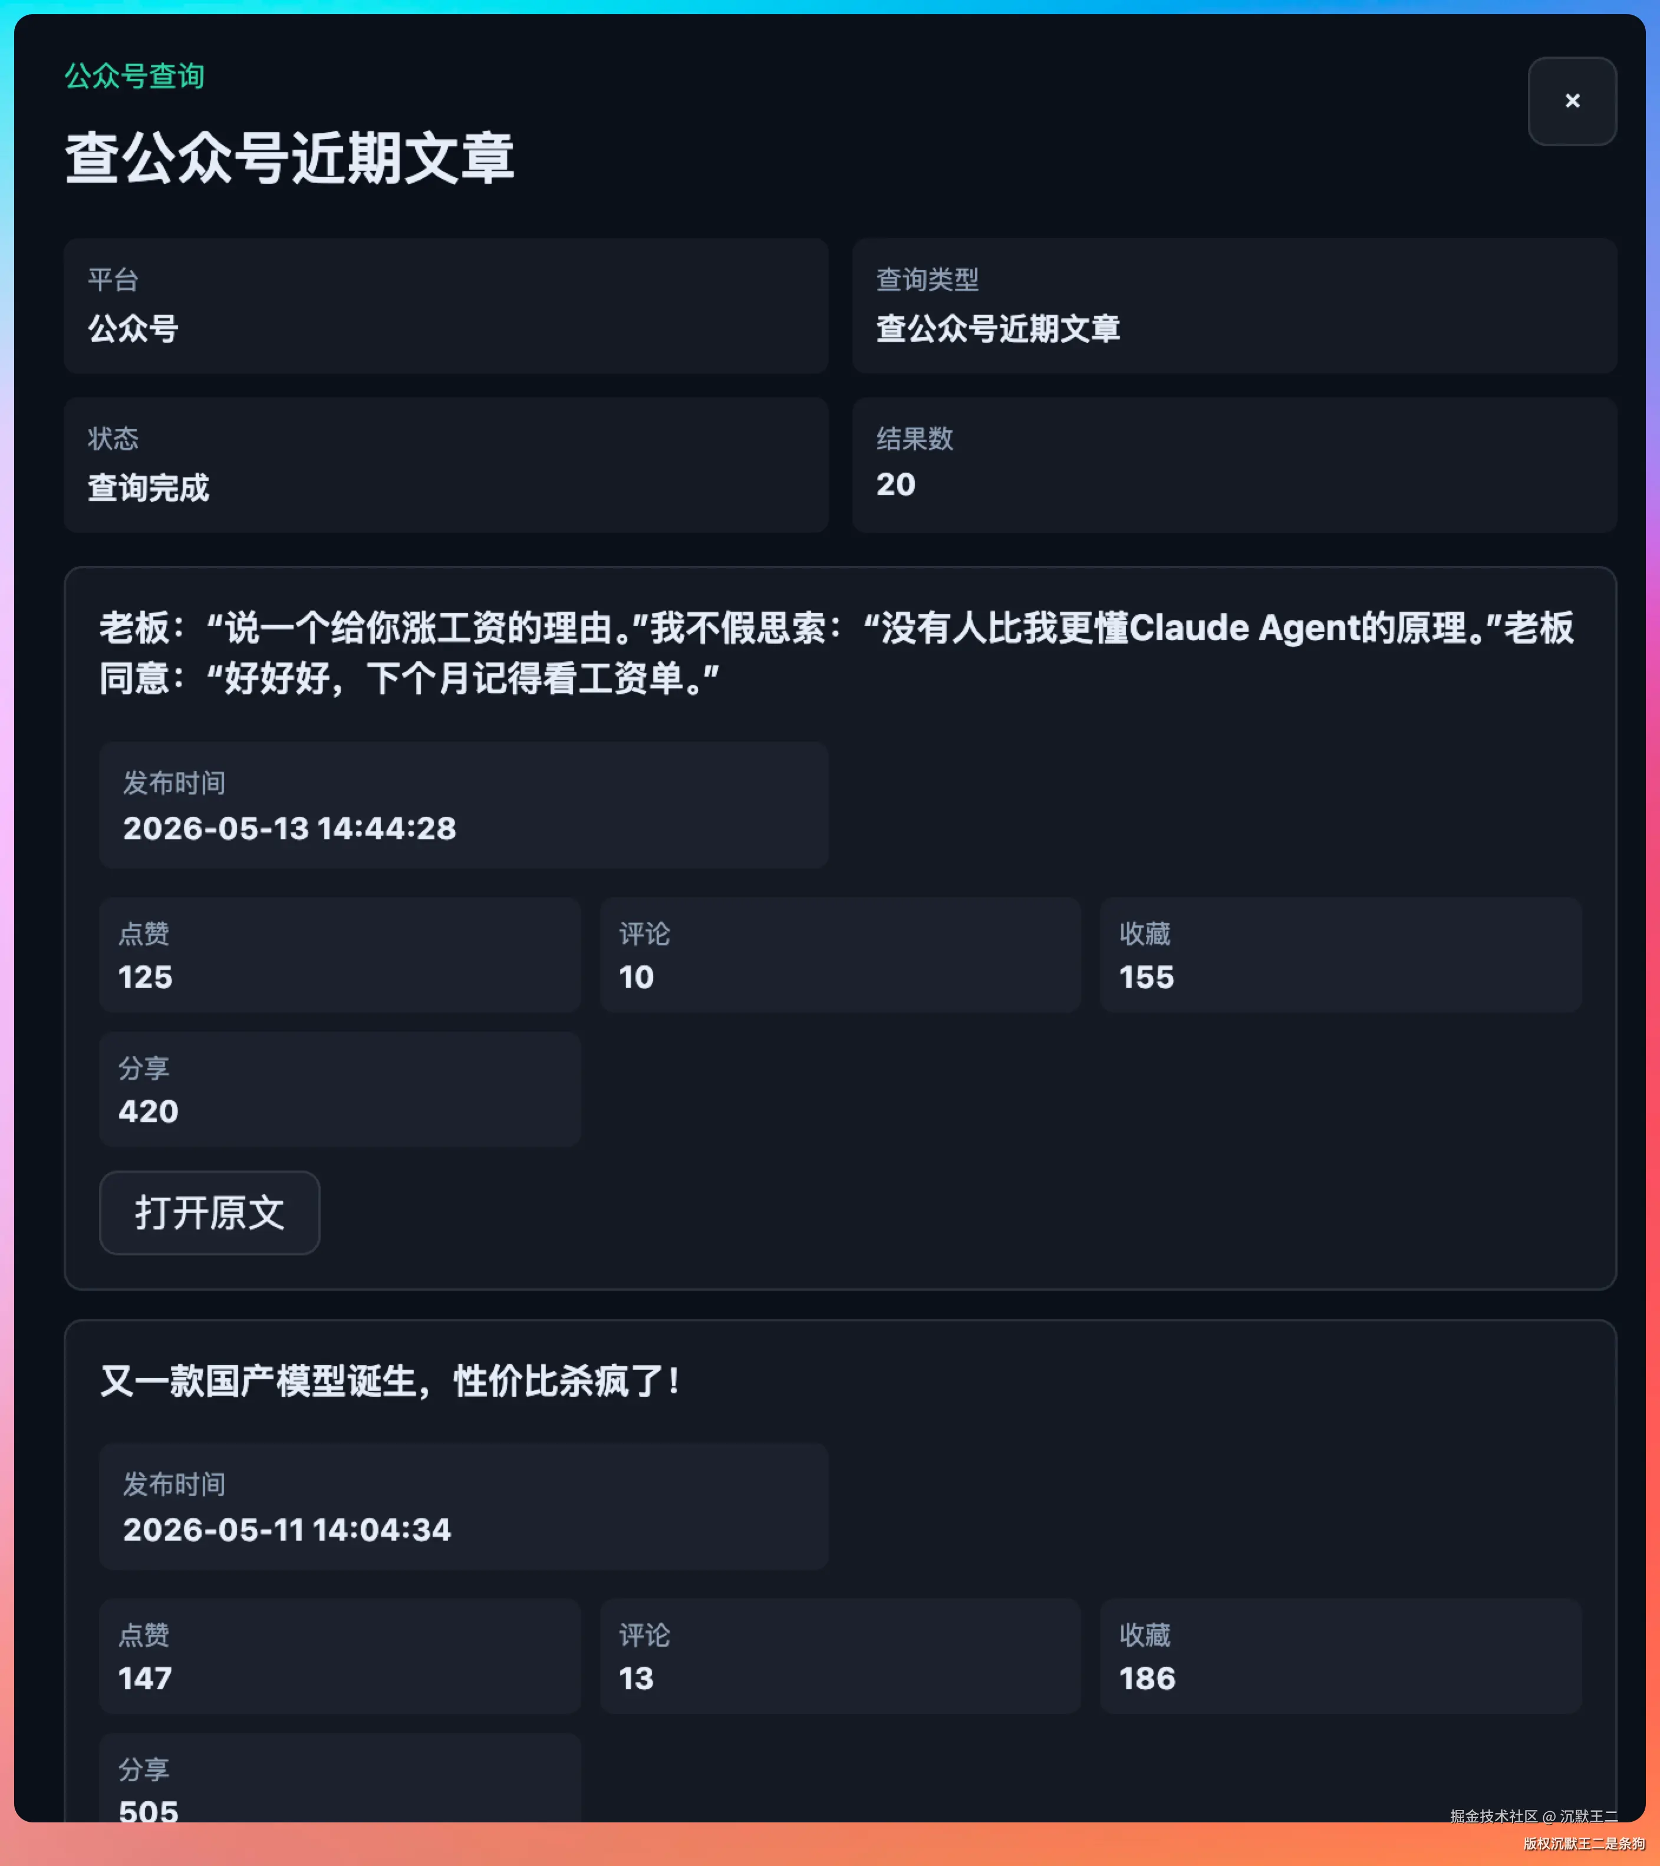Click the 收藏 186 stat box

click(x=1340, y=1656)
